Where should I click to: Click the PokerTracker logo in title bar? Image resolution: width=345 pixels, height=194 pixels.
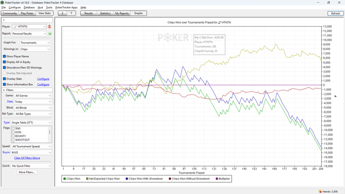[2, 2]
